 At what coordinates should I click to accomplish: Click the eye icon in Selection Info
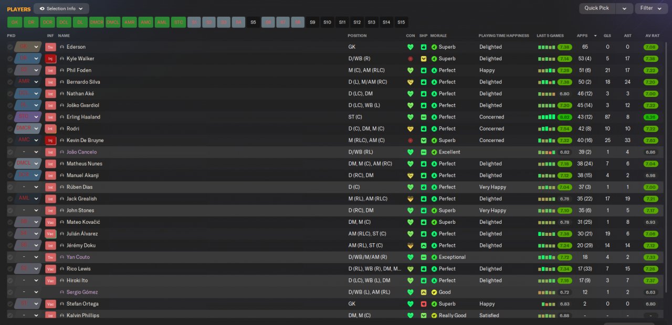coord(42,8)
